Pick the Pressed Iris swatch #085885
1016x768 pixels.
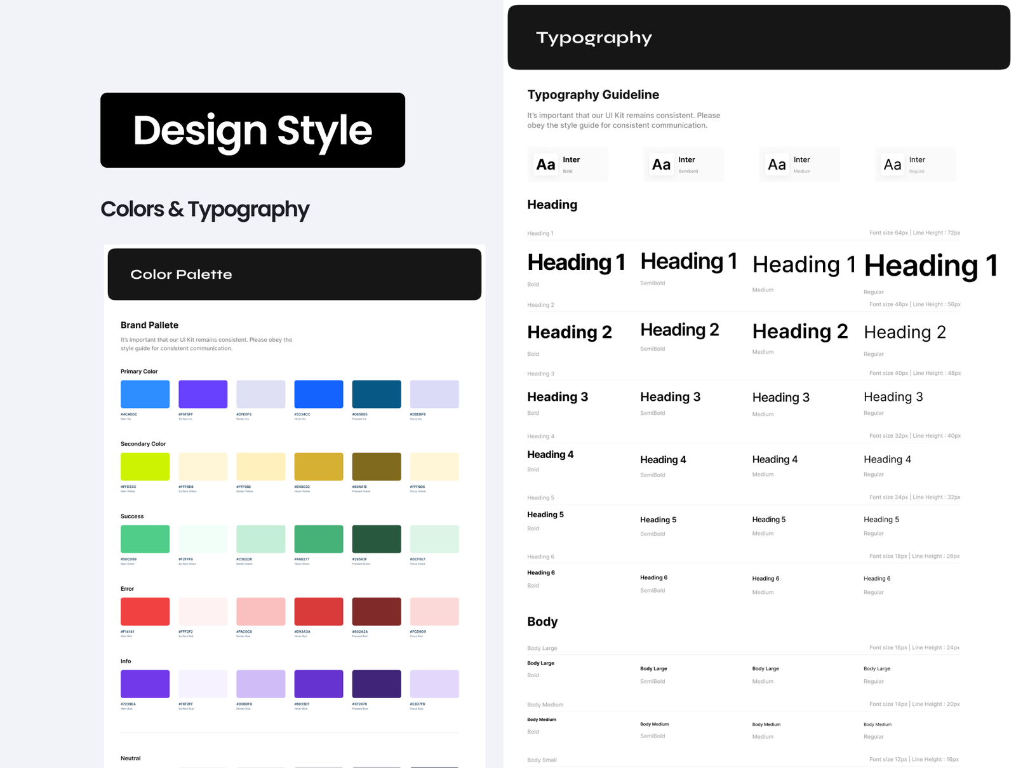tap(377, 394)
